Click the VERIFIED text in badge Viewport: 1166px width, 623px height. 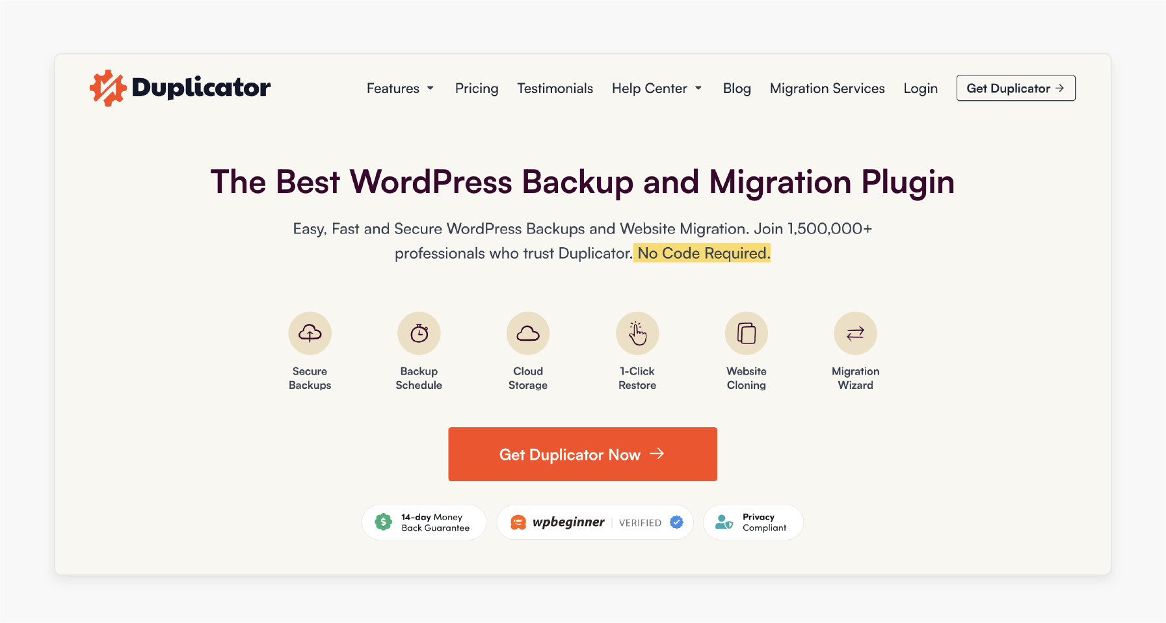640,523
